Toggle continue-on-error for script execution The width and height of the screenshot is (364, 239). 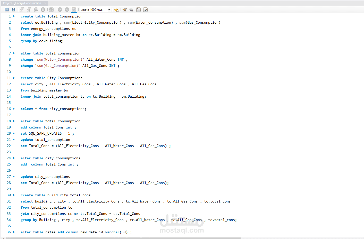pos(52,10)
